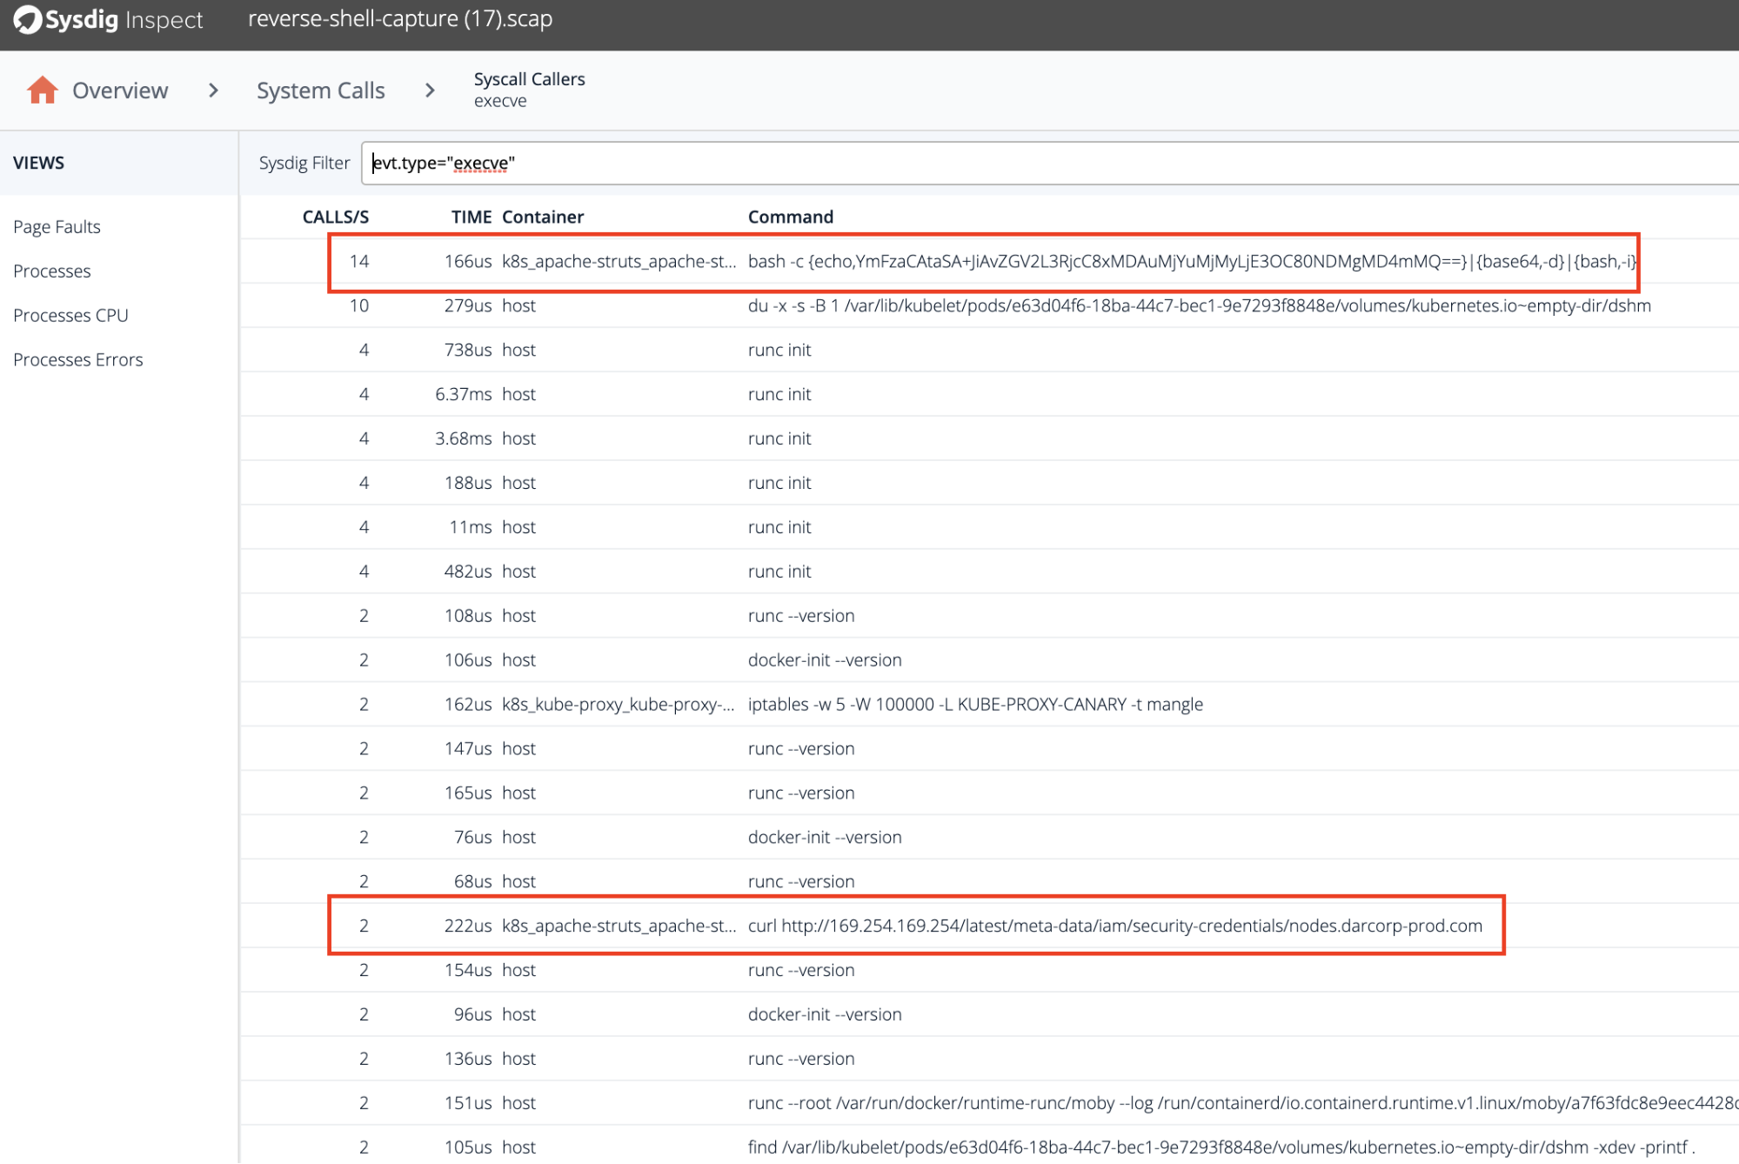Viewport: 1739px width, 1164px height.
Task: Open the Processes view
Action: pyautogui.click(x=51, y=271)
